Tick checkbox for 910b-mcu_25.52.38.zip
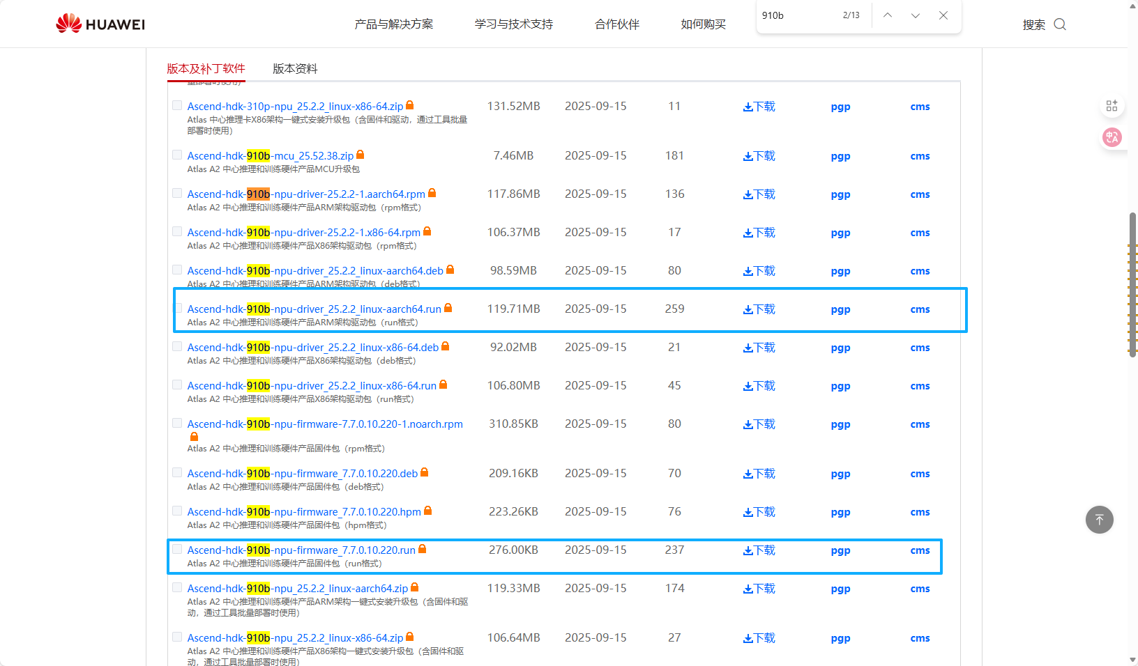 (x=177, y=155)
